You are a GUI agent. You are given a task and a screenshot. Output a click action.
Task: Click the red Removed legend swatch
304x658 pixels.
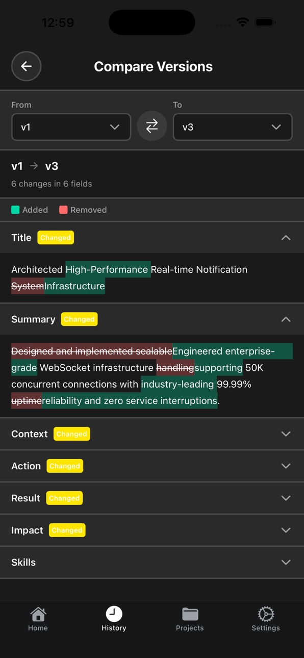pos(63,210)
